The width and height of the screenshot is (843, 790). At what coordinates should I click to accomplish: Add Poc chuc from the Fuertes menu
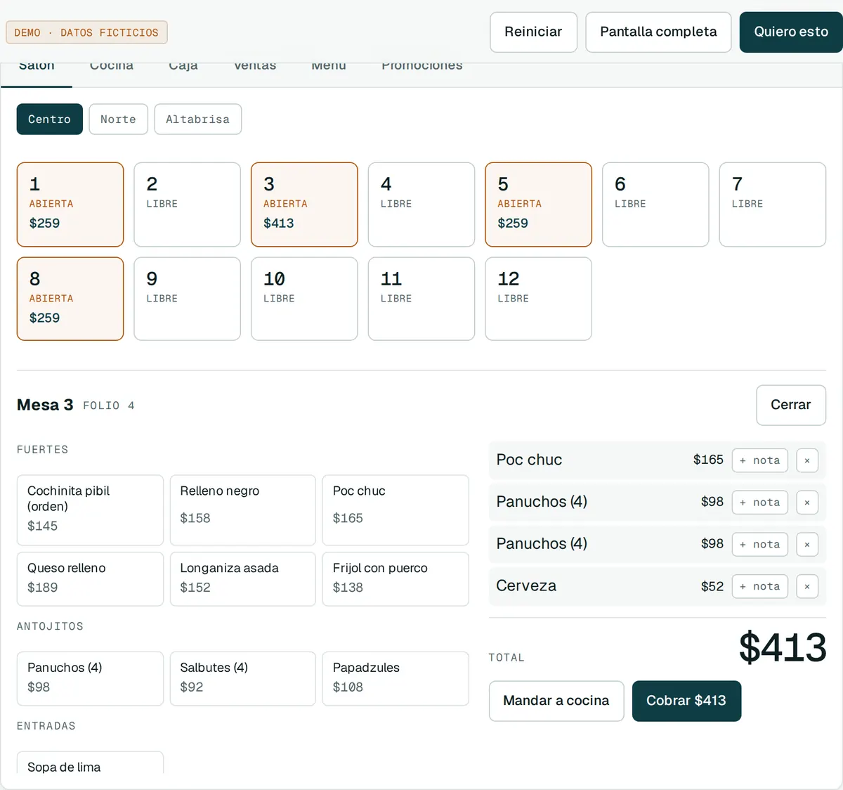pos(396,510)
